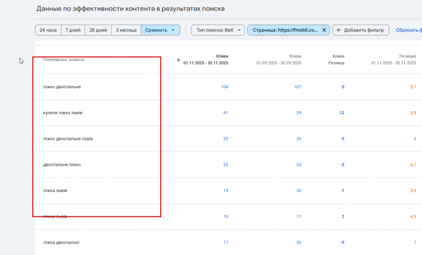
Task: Click the 104 clicks value
Action: (224, 87)
